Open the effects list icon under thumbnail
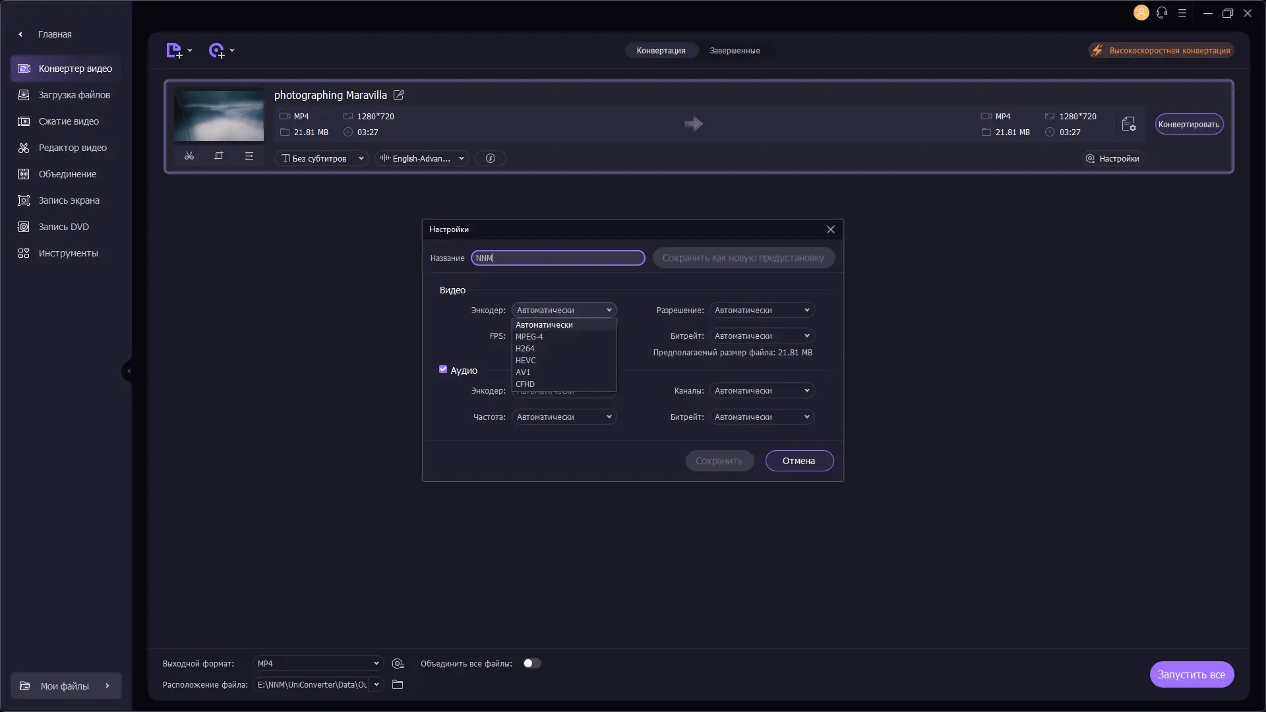This screenshot has height=712, width=1266. pyautogui.click(x=249, y=156)
